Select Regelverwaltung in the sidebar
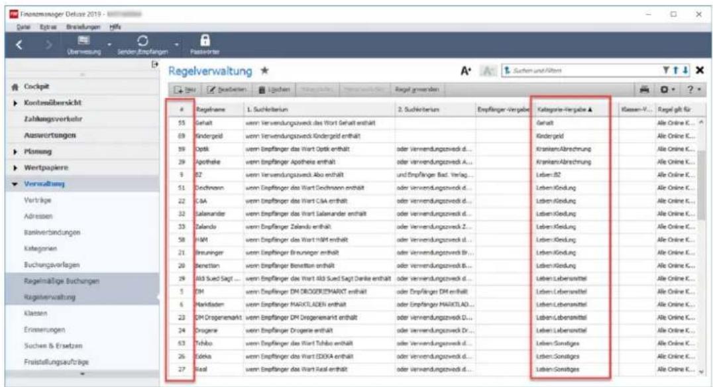The height and width of the screenshot is (387, 713). pos(50,298)
